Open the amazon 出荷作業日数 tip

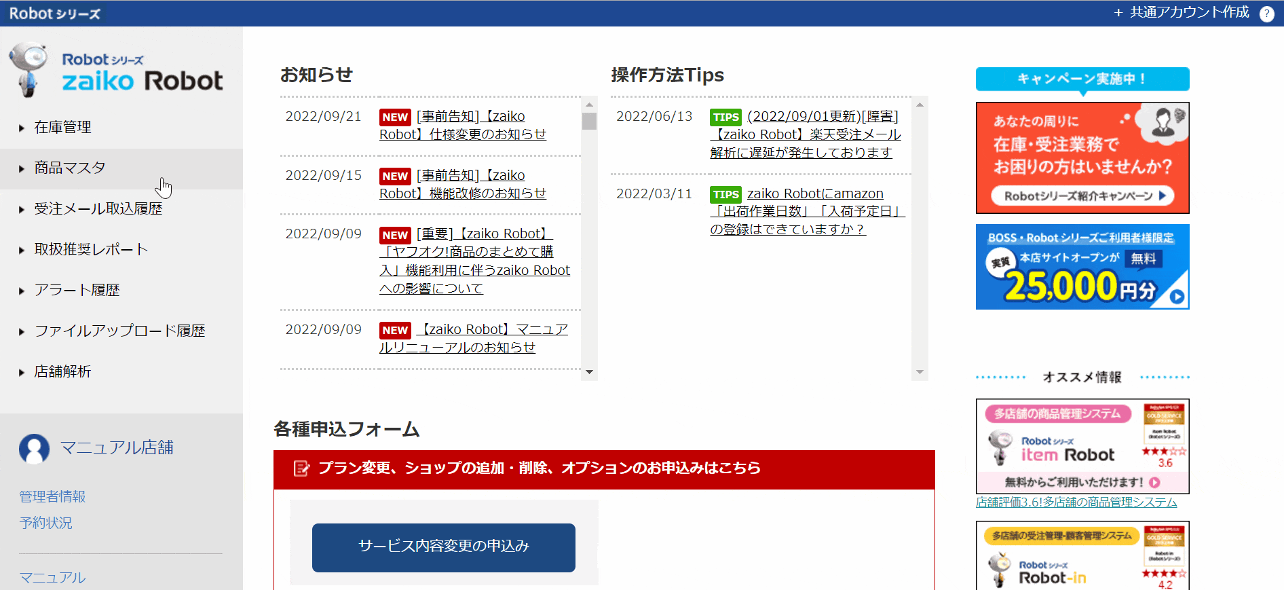pos(808,212)
